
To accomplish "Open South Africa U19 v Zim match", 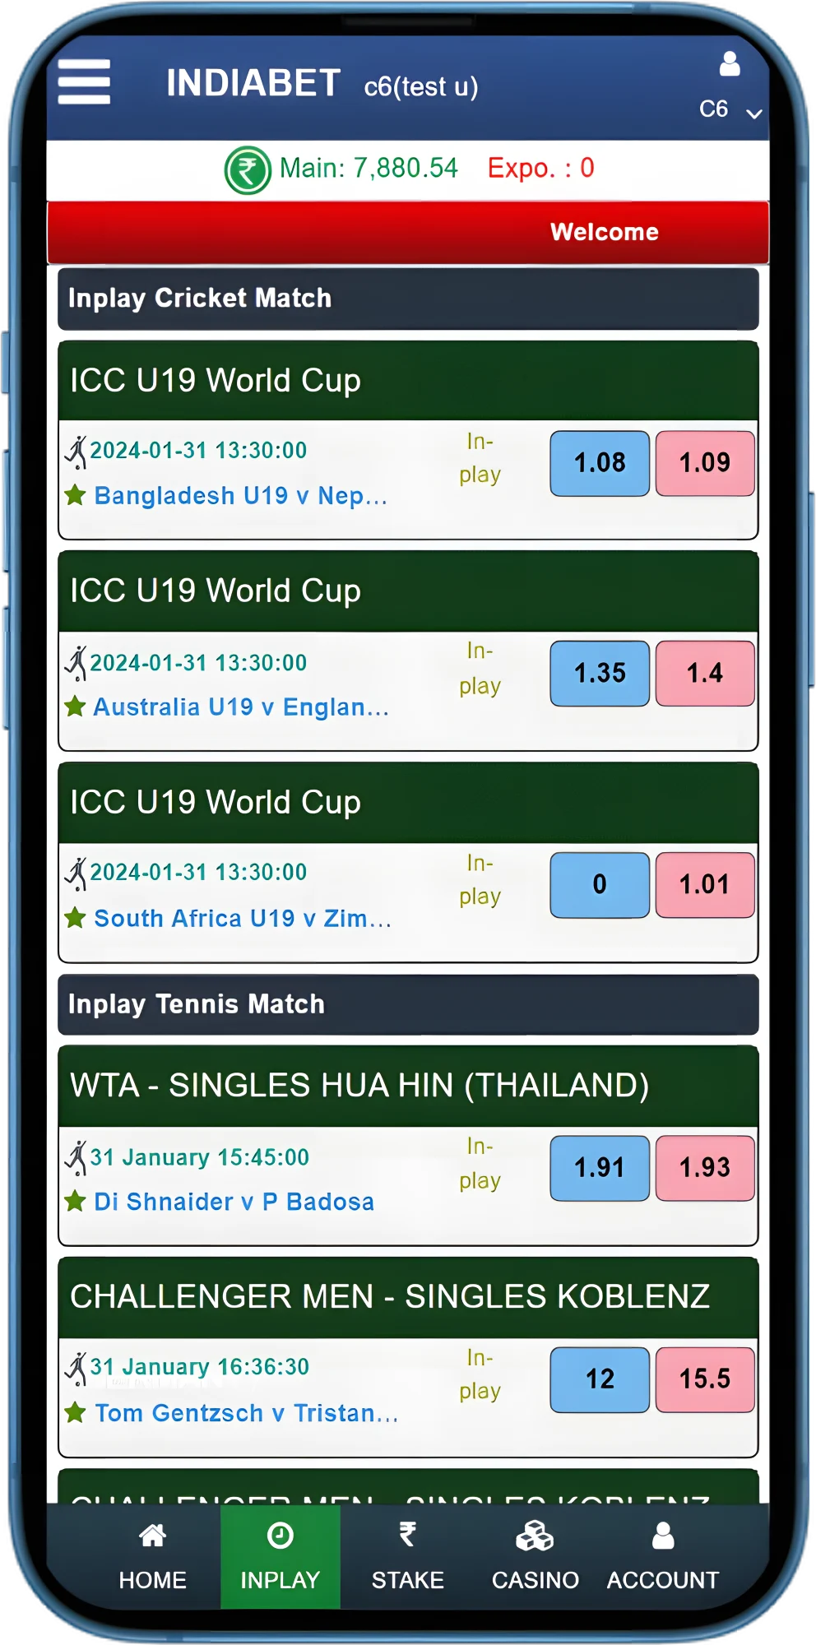I will 243,918.
